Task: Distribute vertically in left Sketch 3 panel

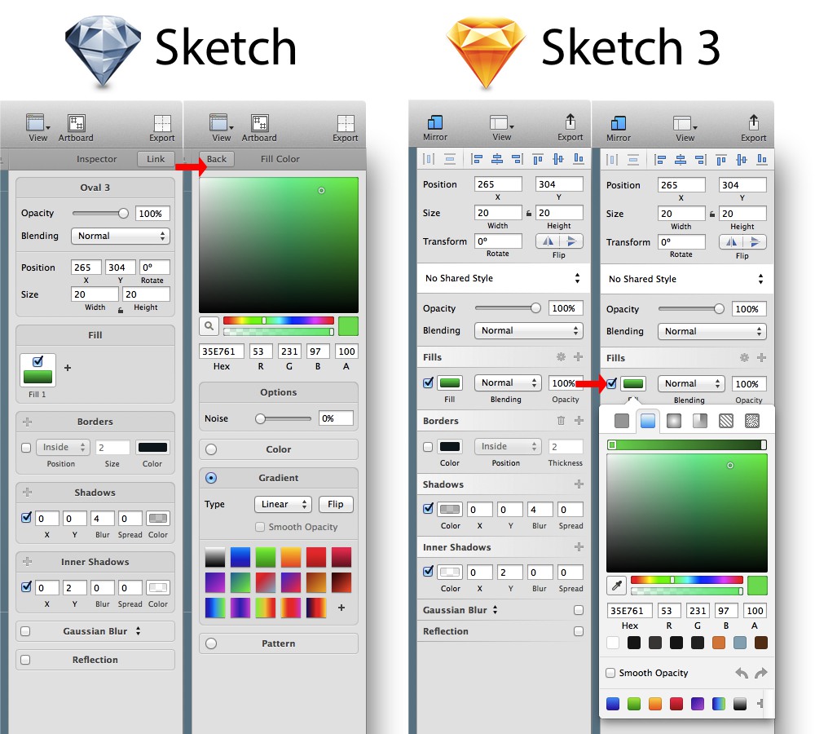Action: point(450,159)
